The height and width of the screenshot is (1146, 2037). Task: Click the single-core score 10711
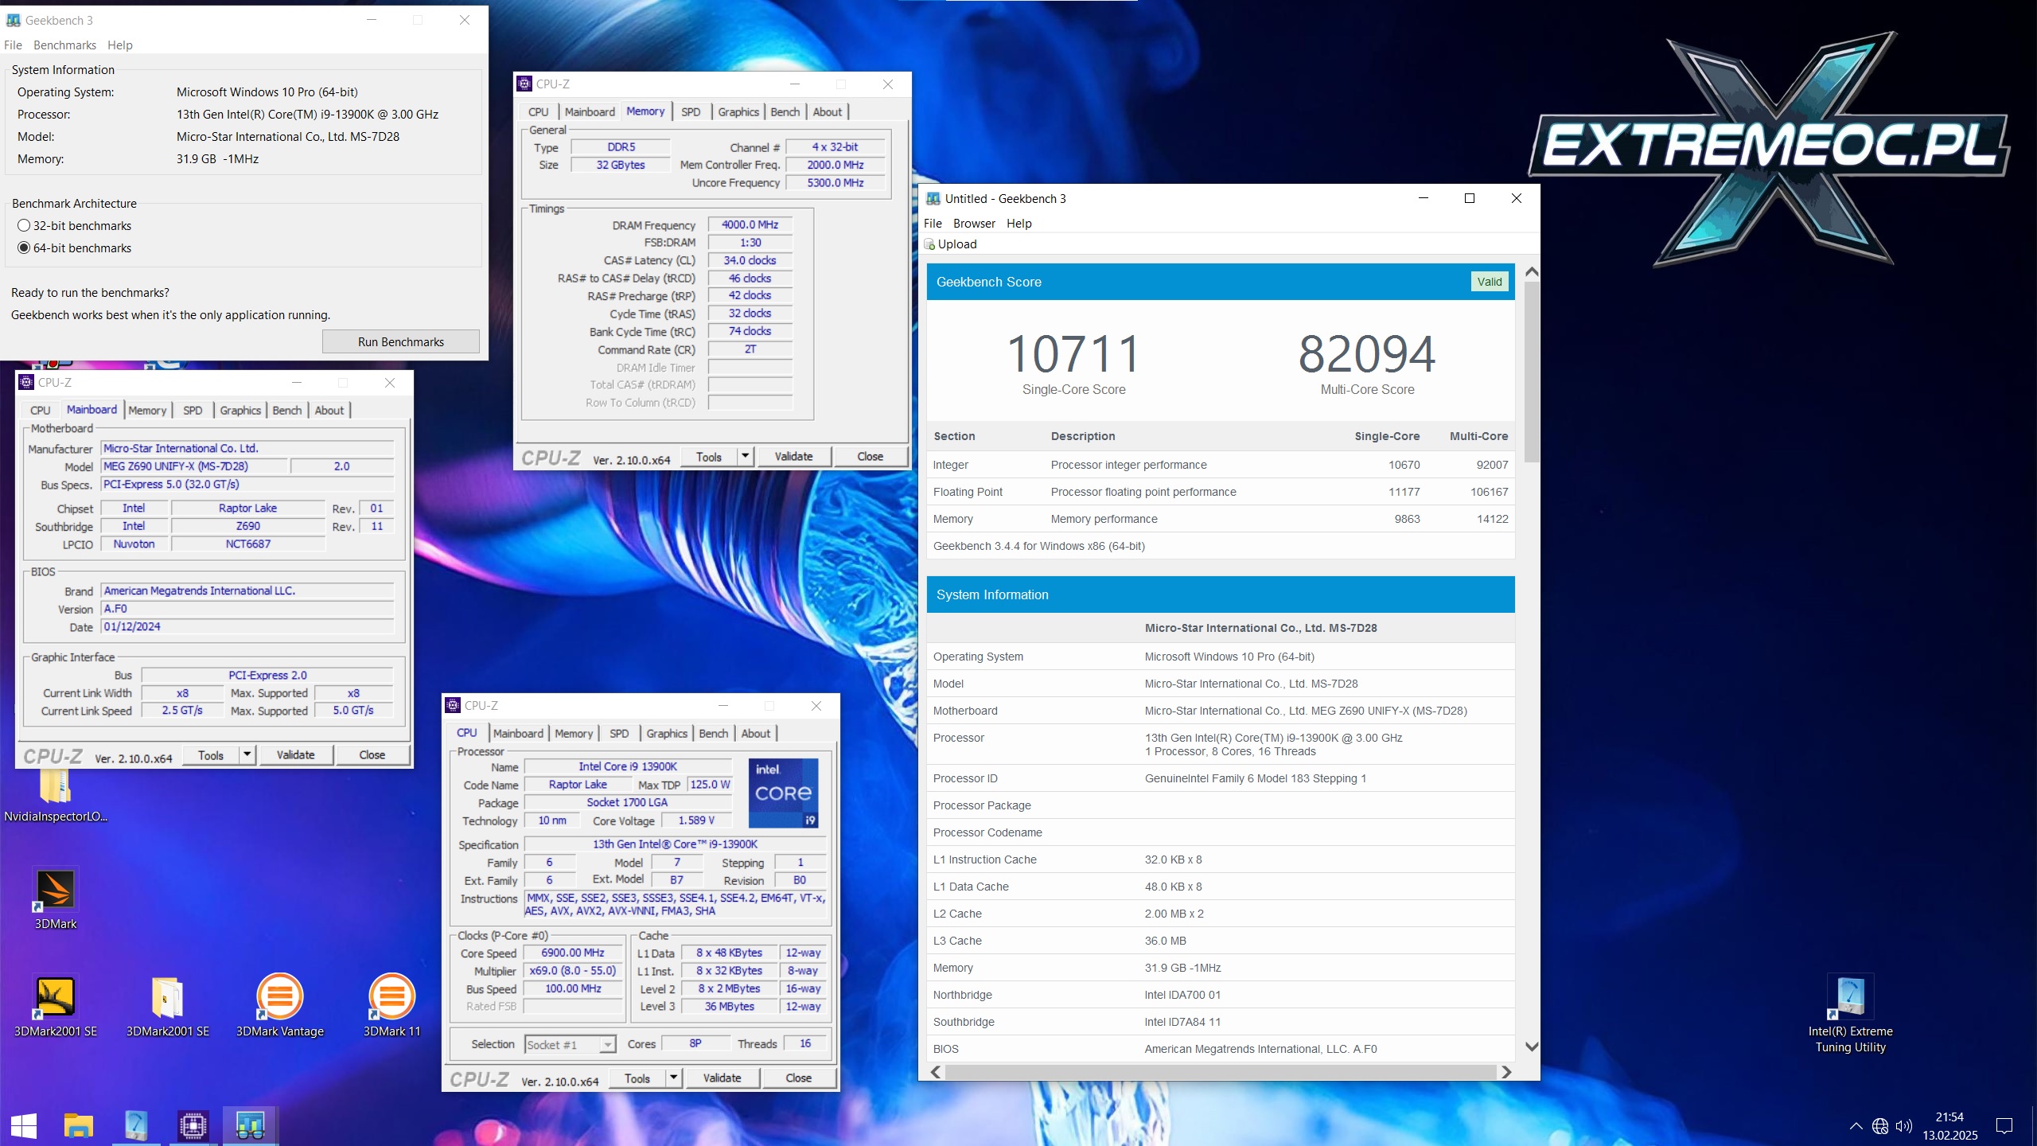pyautogui.click(x=1073, y=354)
